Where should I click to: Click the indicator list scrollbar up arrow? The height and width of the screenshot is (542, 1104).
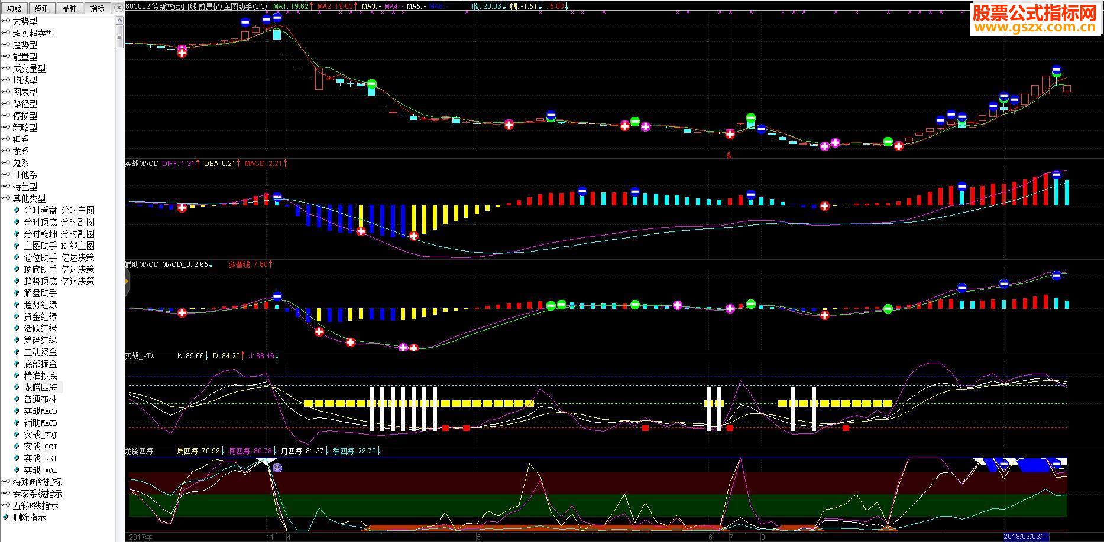(119, 20)
